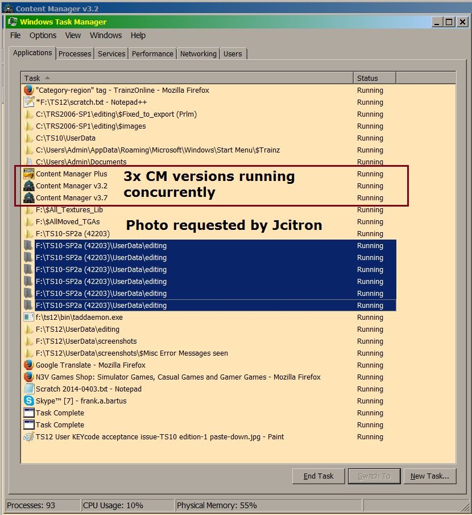Switch to the Performance tab
This screenshot has height=515, width=472.
(152, 53)
